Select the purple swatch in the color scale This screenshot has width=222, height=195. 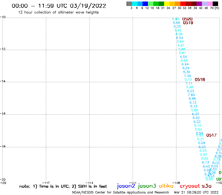(x=199, y=4)
